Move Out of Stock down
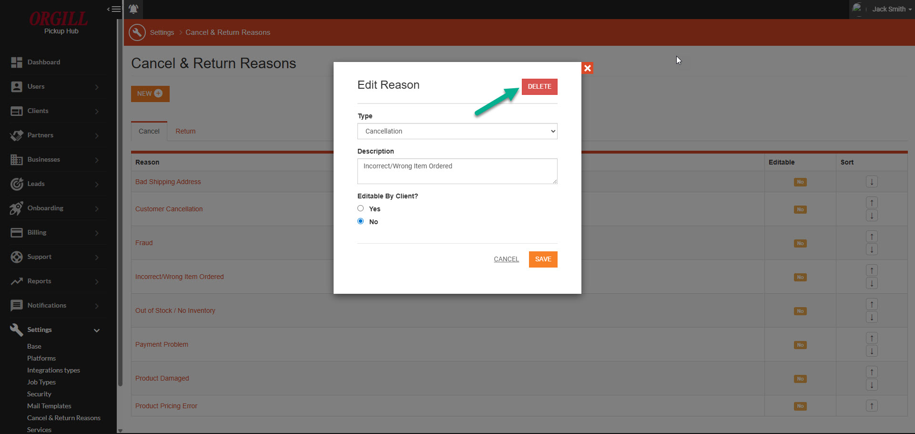The image size is (915, 434). (x=872, y=317)
